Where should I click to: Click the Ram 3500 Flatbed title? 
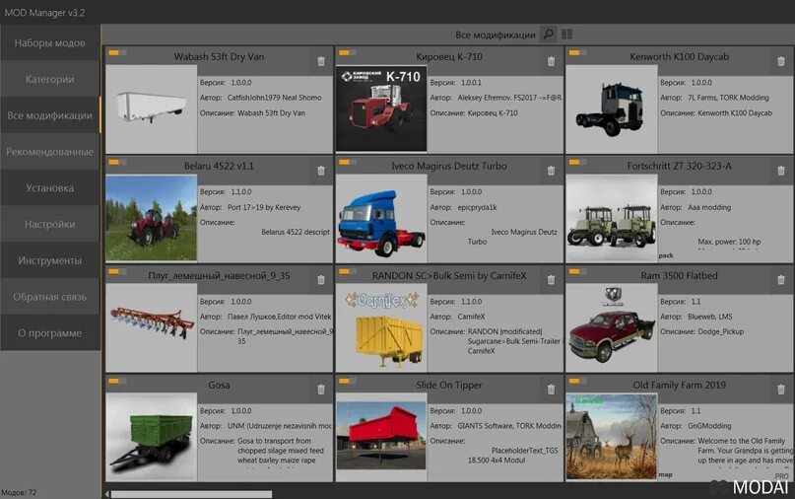679,276
